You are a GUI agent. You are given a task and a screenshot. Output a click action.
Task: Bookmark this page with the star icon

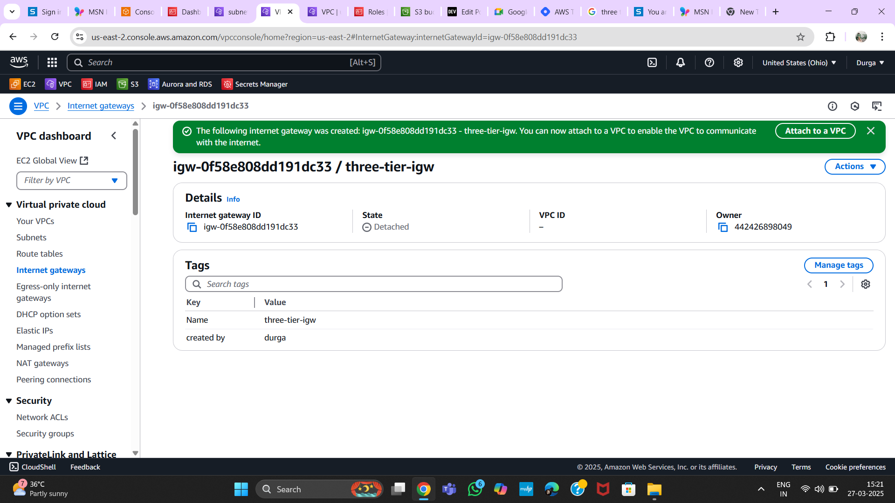tap(800, 37)
